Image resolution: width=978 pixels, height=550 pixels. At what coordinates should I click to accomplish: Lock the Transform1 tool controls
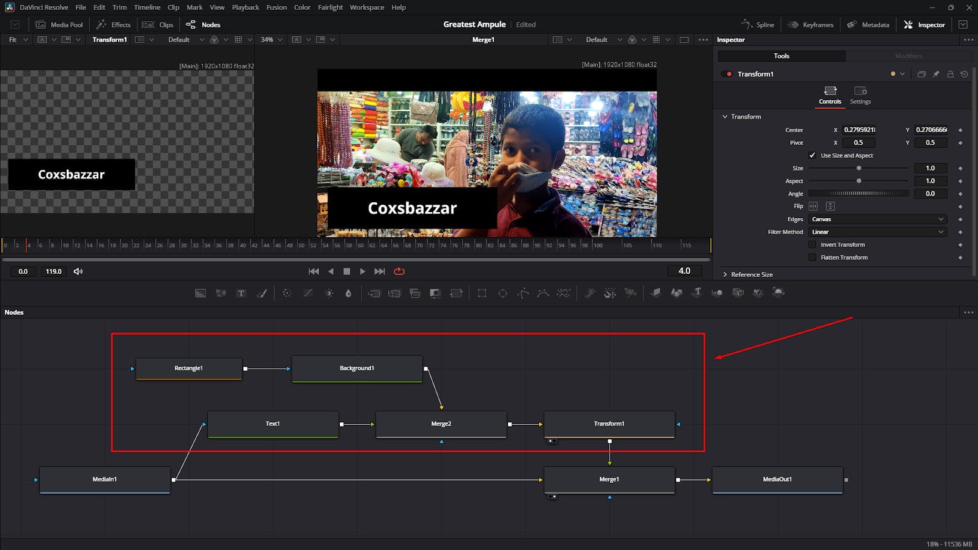pos(950,74)
